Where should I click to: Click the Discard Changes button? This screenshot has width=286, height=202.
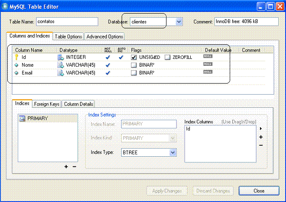tap(213, 191)
